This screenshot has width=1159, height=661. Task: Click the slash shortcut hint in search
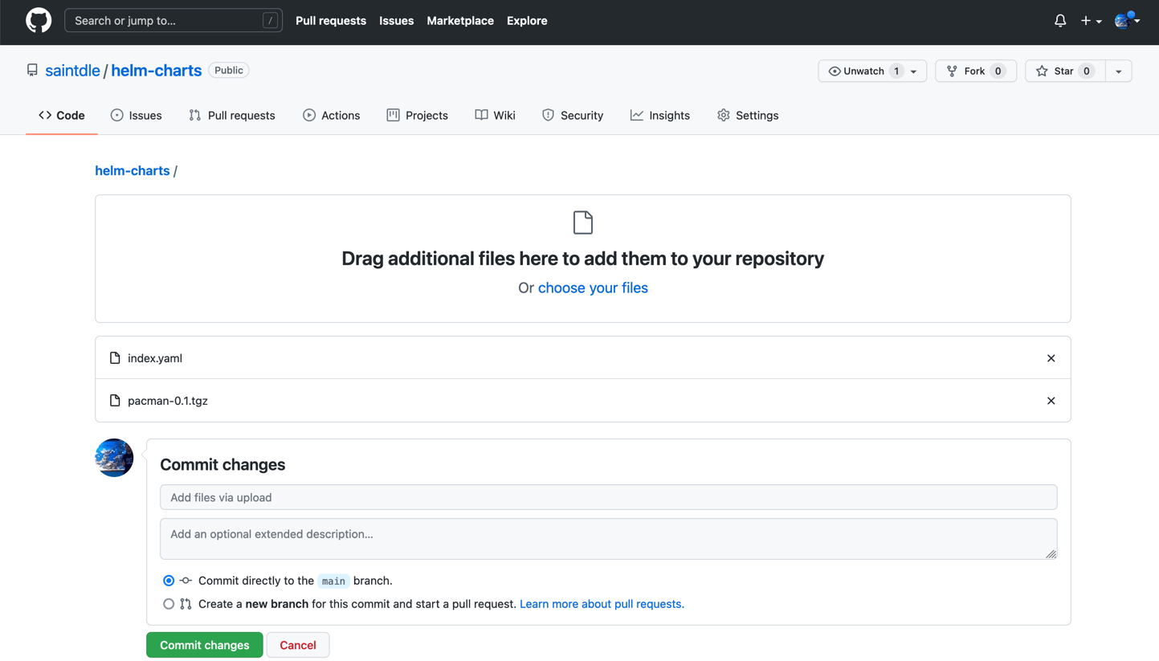[270, 21]
